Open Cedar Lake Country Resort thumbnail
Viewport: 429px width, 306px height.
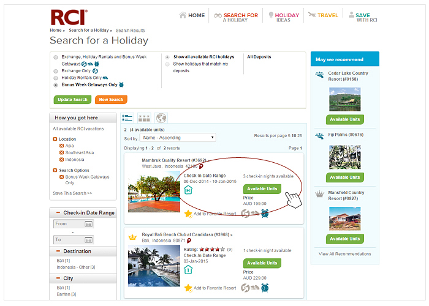tap(344, 99)
